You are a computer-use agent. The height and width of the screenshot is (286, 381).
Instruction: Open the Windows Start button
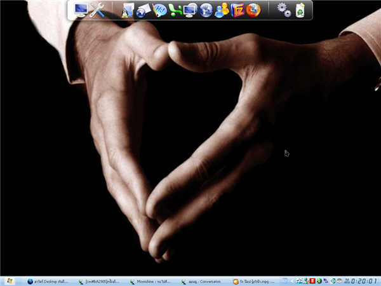pos(10,282)
